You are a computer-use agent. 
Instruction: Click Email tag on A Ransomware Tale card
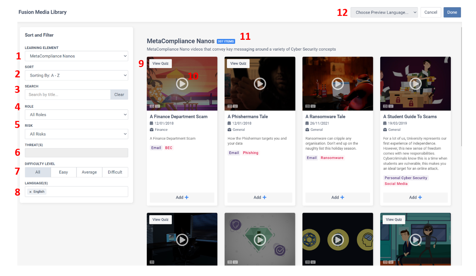coord(312,158)
